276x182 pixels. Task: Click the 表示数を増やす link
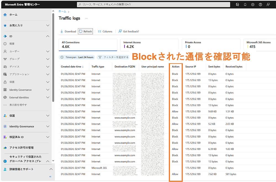point(18,105)
